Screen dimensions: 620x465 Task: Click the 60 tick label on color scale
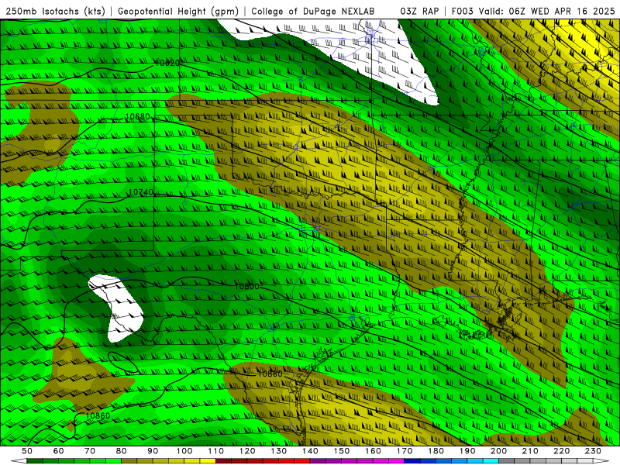pyautogui.click(x=58, y=451)
